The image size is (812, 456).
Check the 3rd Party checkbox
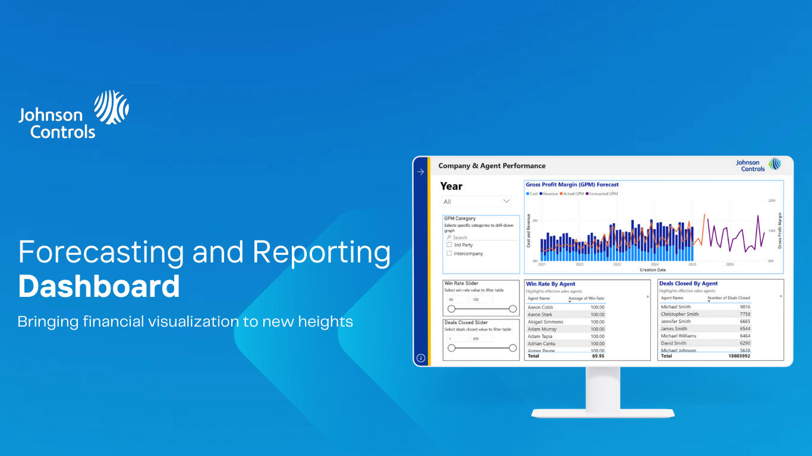tap(449, 245)
